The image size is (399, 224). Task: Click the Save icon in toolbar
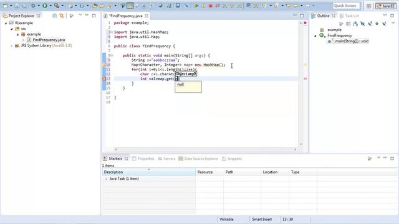click(17, 6)
